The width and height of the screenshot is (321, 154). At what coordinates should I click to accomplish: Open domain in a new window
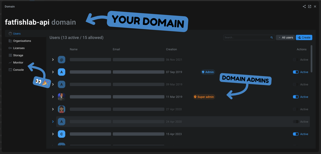coord(310,6)
